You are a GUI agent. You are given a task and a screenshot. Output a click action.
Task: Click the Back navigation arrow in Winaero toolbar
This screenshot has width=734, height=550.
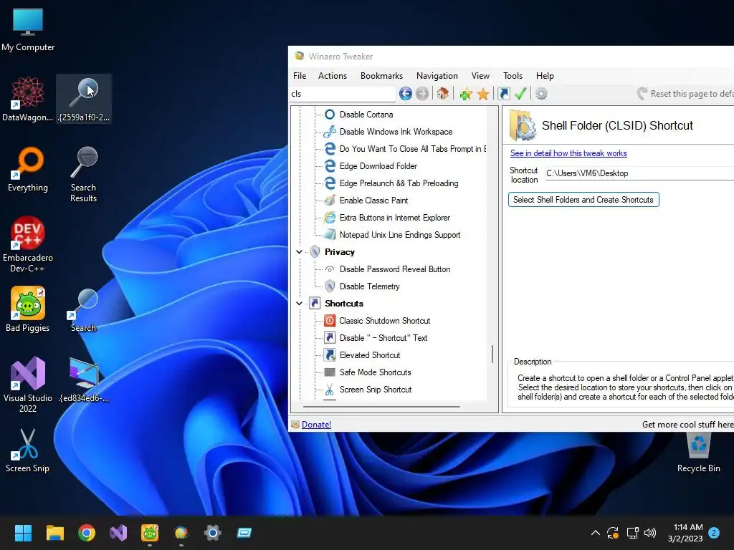(406, 94)
